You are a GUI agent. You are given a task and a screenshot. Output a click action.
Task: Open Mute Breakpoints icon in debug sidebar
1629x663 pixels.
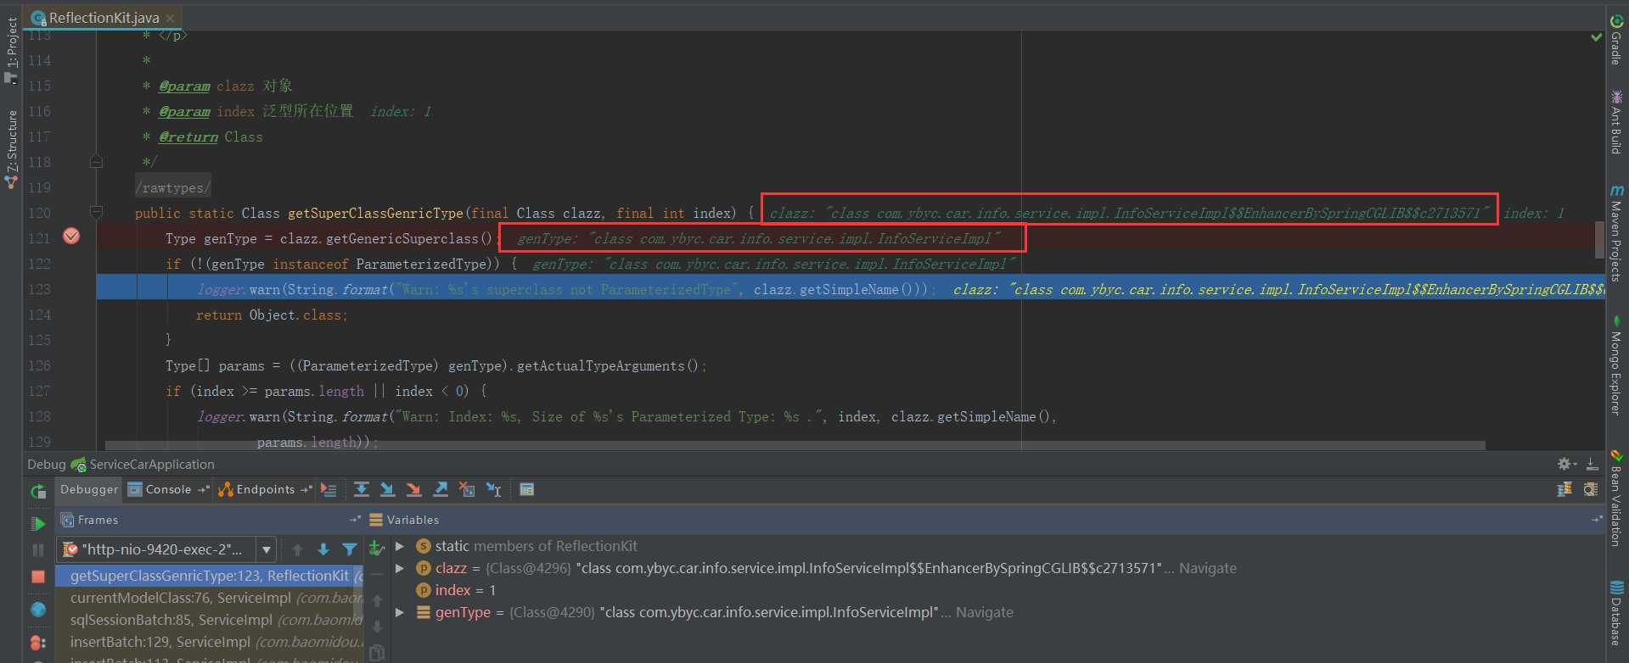38,660
